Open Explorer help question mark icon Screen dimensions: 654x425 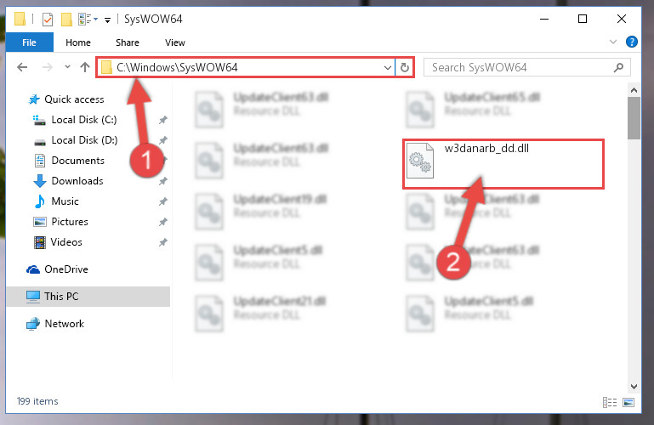pos(632,42)
